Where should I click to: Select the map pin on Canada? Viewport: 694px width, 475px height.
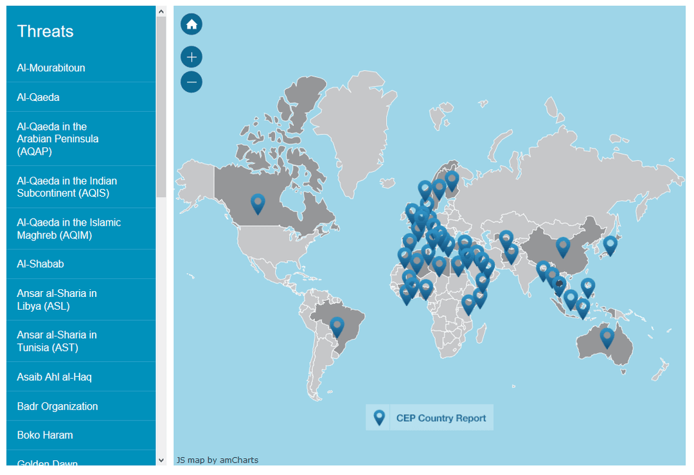pos(258,202)
